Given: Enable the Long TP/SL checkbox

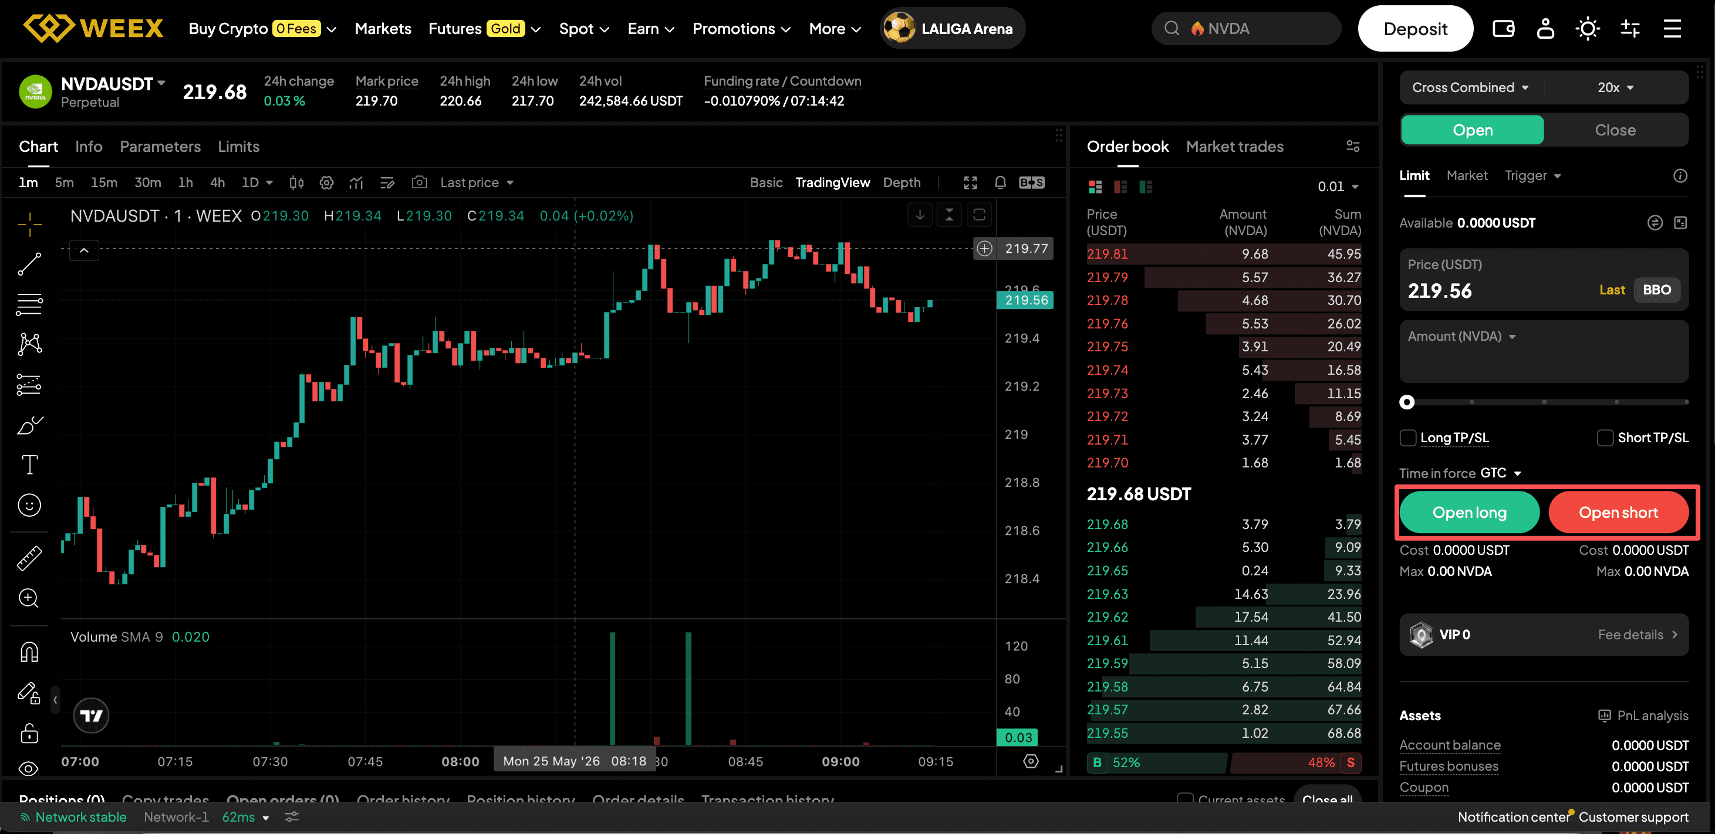Looking at the screenshot, I should click(1408, 438).
